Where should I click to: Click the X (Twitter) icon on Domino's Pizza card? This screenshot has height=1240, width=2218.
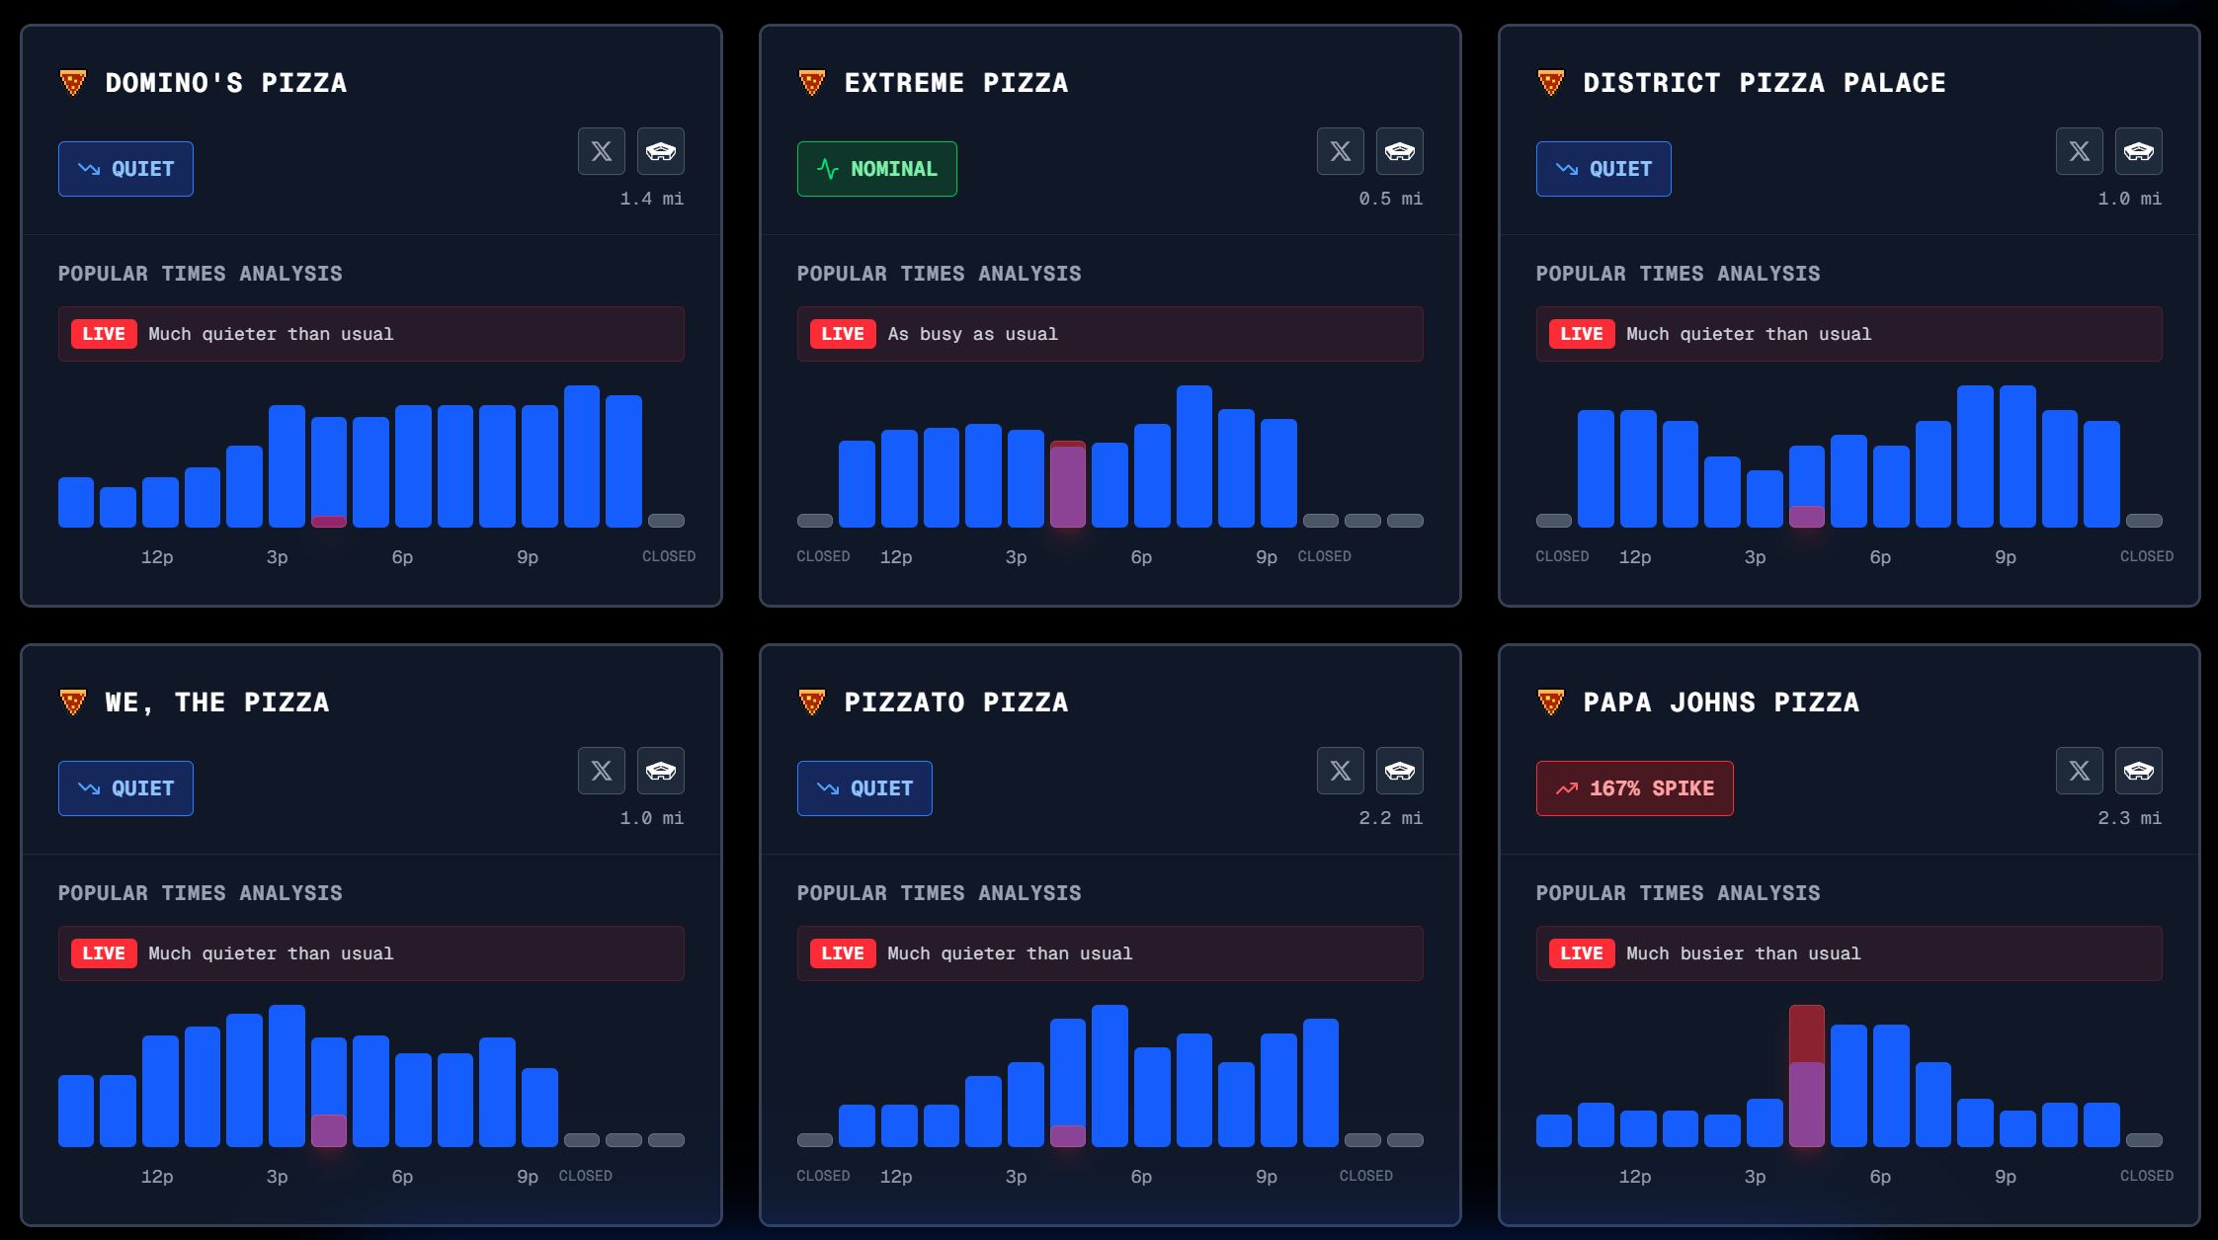click(601, 151)
